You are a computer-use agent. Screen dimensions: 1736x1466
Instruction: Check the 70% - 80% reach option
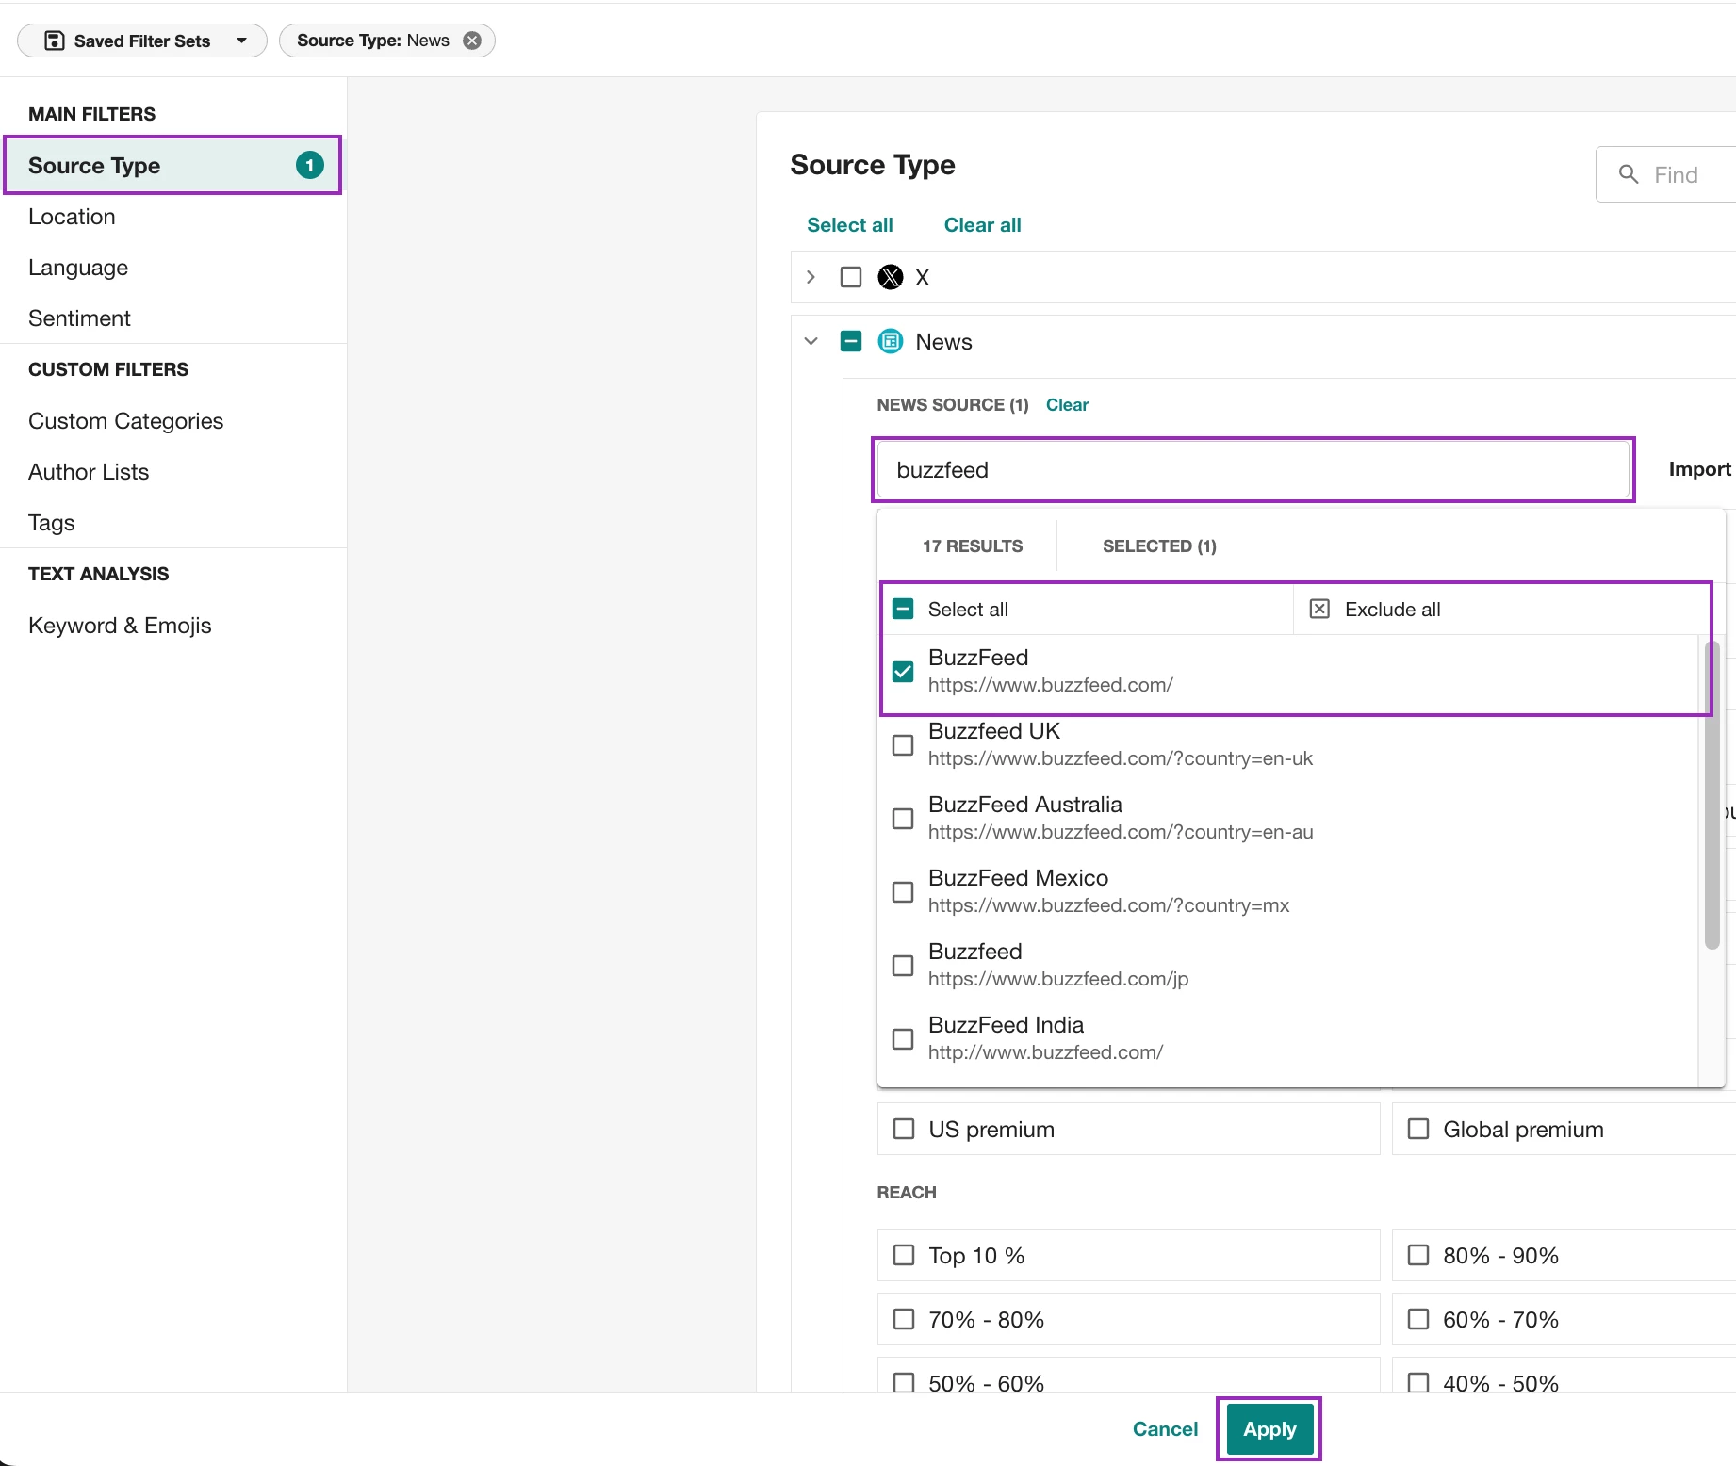(904, 1319)
